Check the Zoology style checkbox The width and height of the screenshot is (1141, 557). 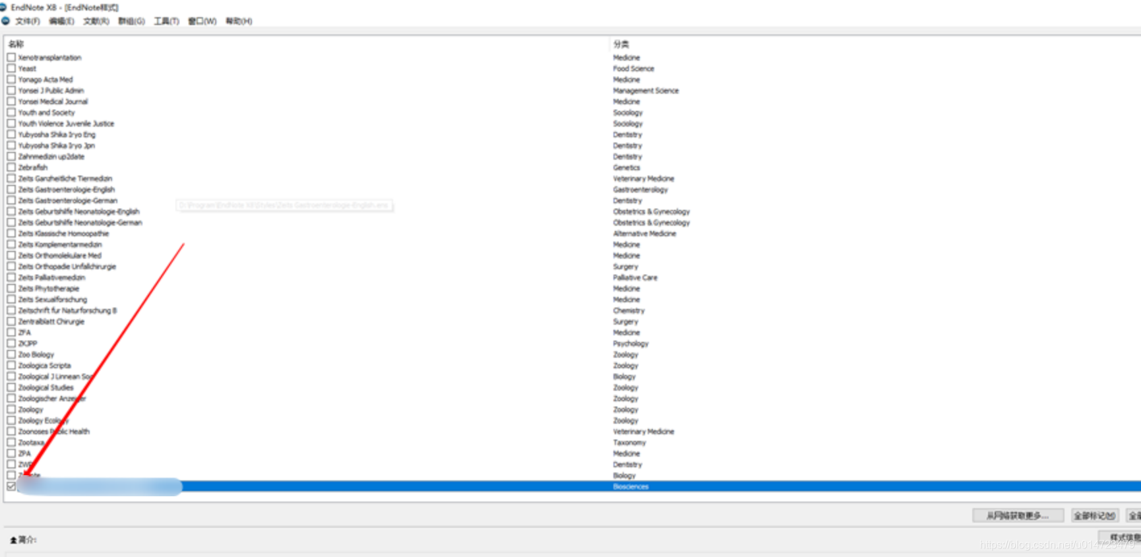[x=11, y=409]
